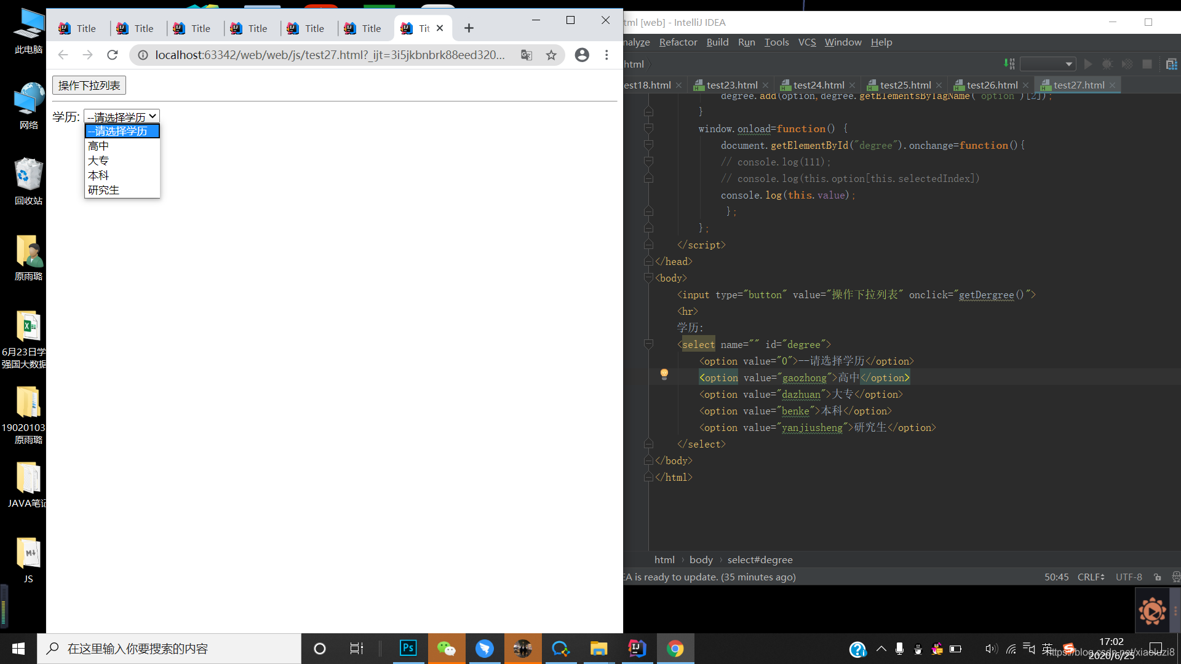Bookmark this page with star icon

(x=551, y=55)
